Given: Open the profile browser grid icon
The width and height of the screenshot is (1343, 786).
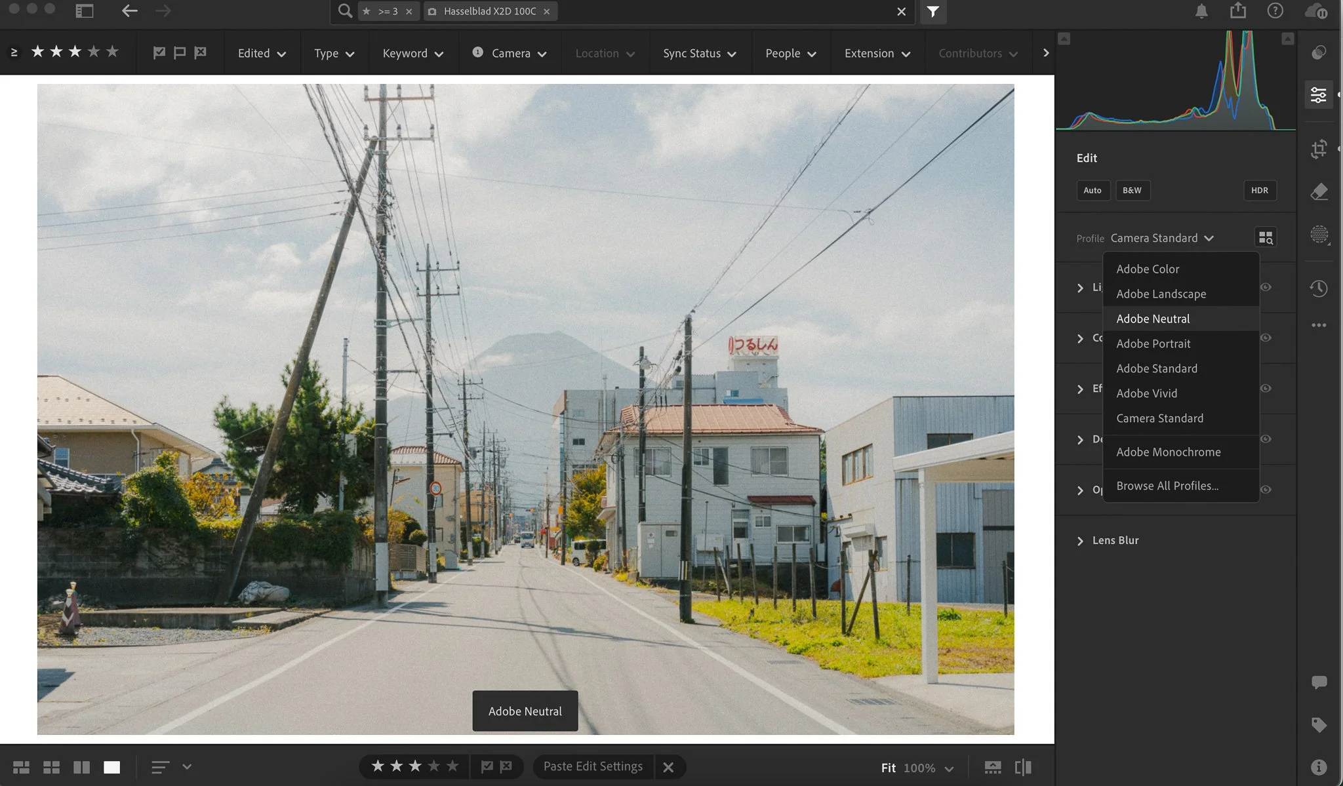Looking at the screenshot, I should 1265,237.
